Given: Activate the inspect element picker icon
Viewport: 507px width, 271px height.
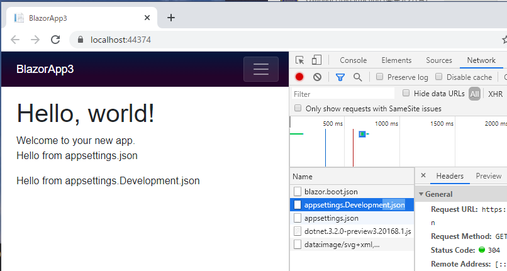Looking at the screenshot, I should (x=300, y=60).
